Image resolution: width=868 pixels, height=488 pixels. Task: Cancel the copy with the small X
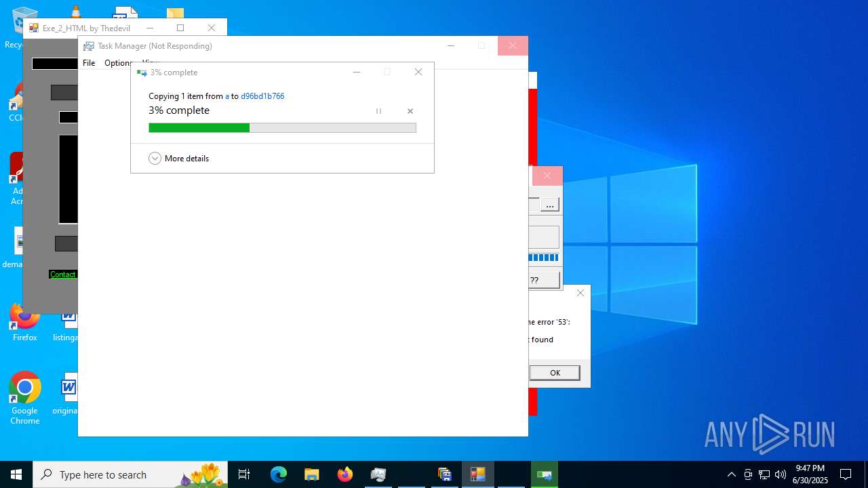click(410, 111)
